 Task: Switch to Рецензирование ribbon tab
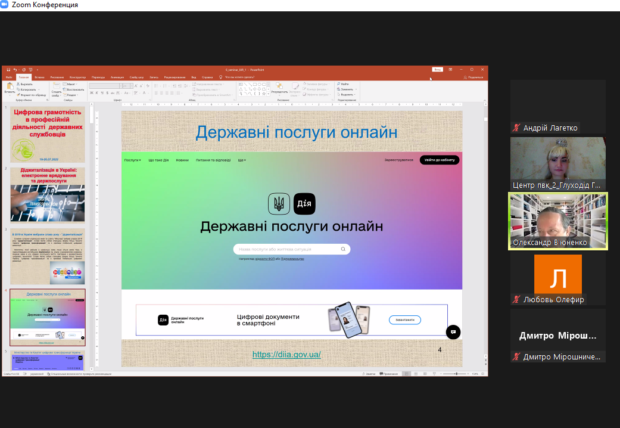[x=175, y=77]
